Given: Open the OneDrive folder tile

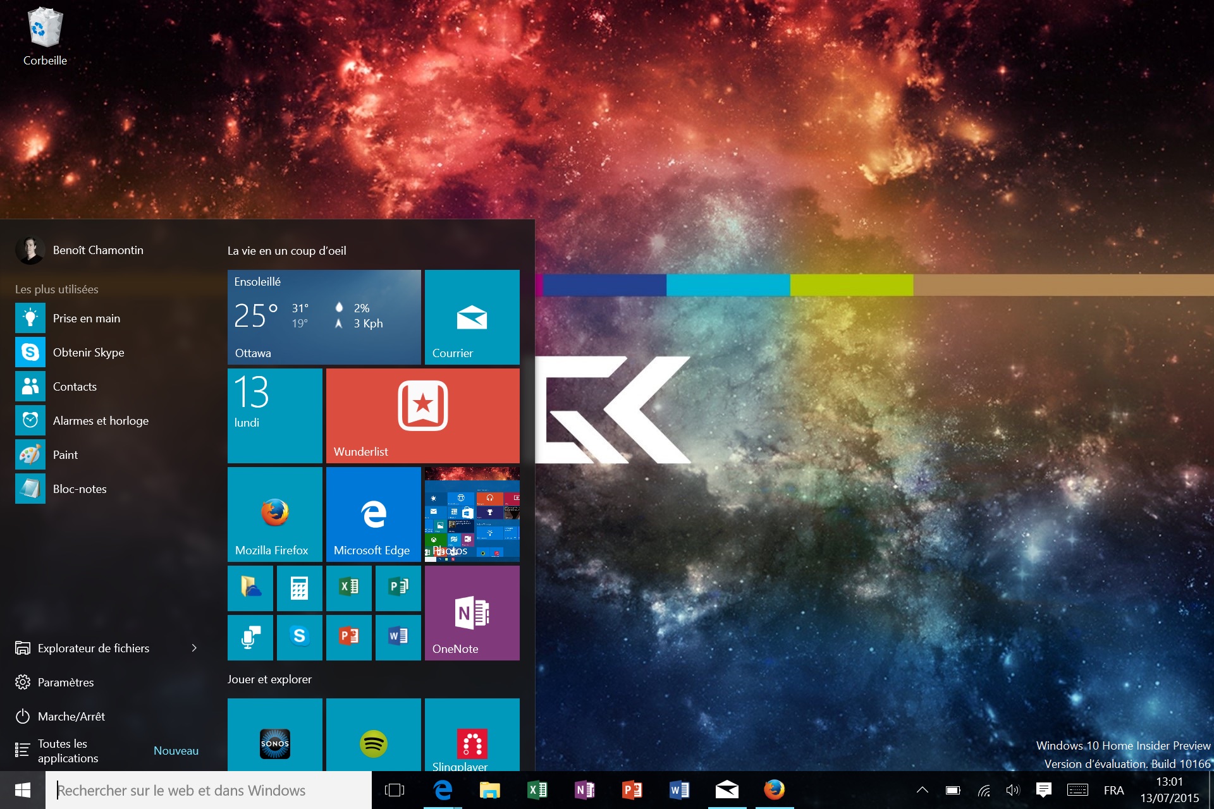Looking at the screenshot, I should click(x=250, y=588).
